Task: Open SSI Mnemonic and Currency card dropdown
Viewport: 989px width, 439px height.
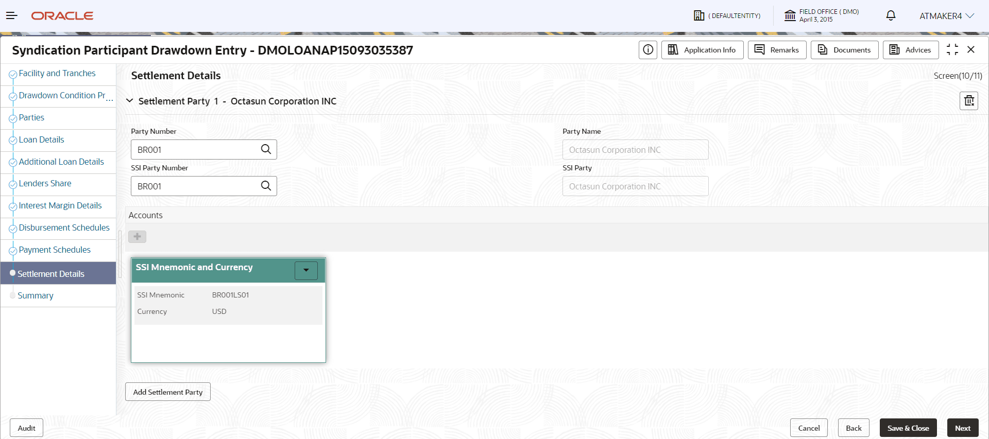Action: (x=306, y=270)
